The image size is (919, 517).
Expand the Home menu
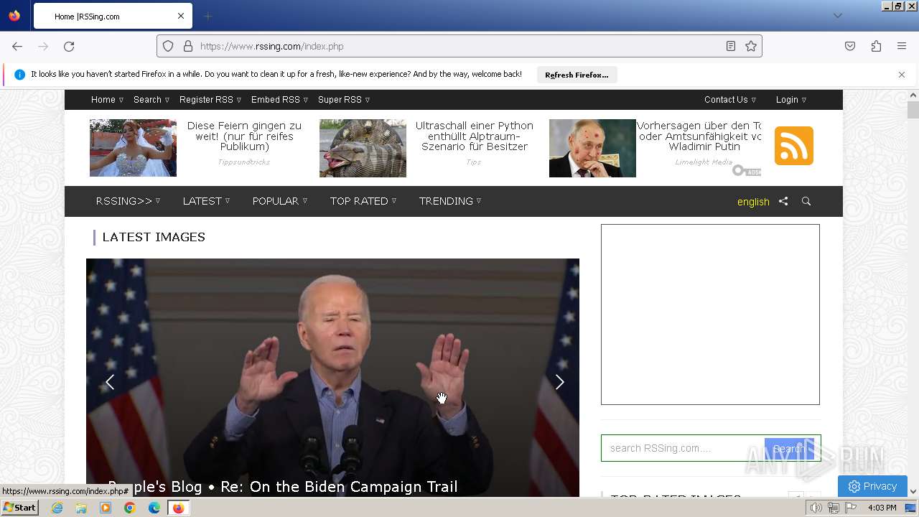[x=107, y=100]
